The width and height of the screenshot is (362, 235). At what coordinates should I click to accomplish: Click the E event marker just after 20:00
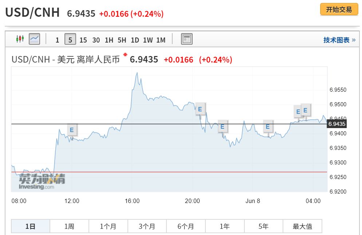click(200, 108)
